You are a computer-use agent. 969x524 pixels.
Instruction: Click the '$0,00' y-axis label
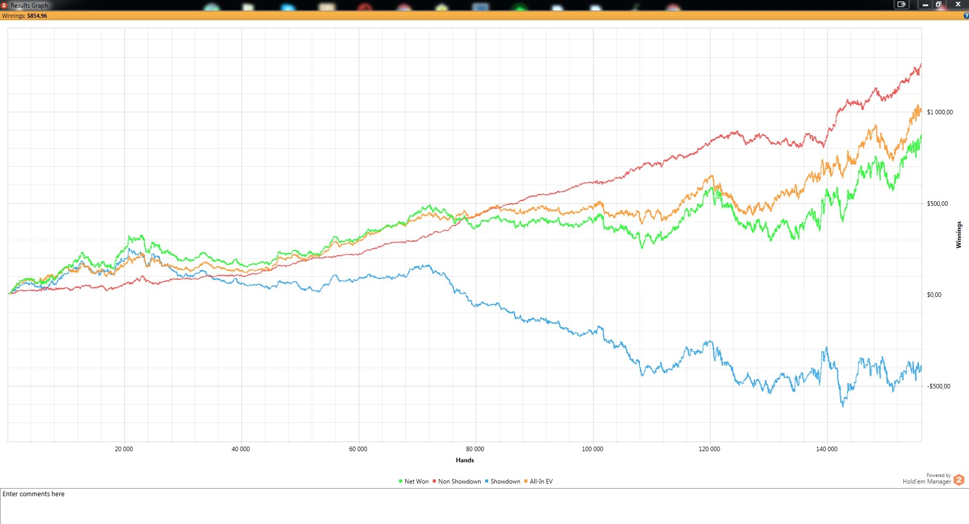click(934, 295)
